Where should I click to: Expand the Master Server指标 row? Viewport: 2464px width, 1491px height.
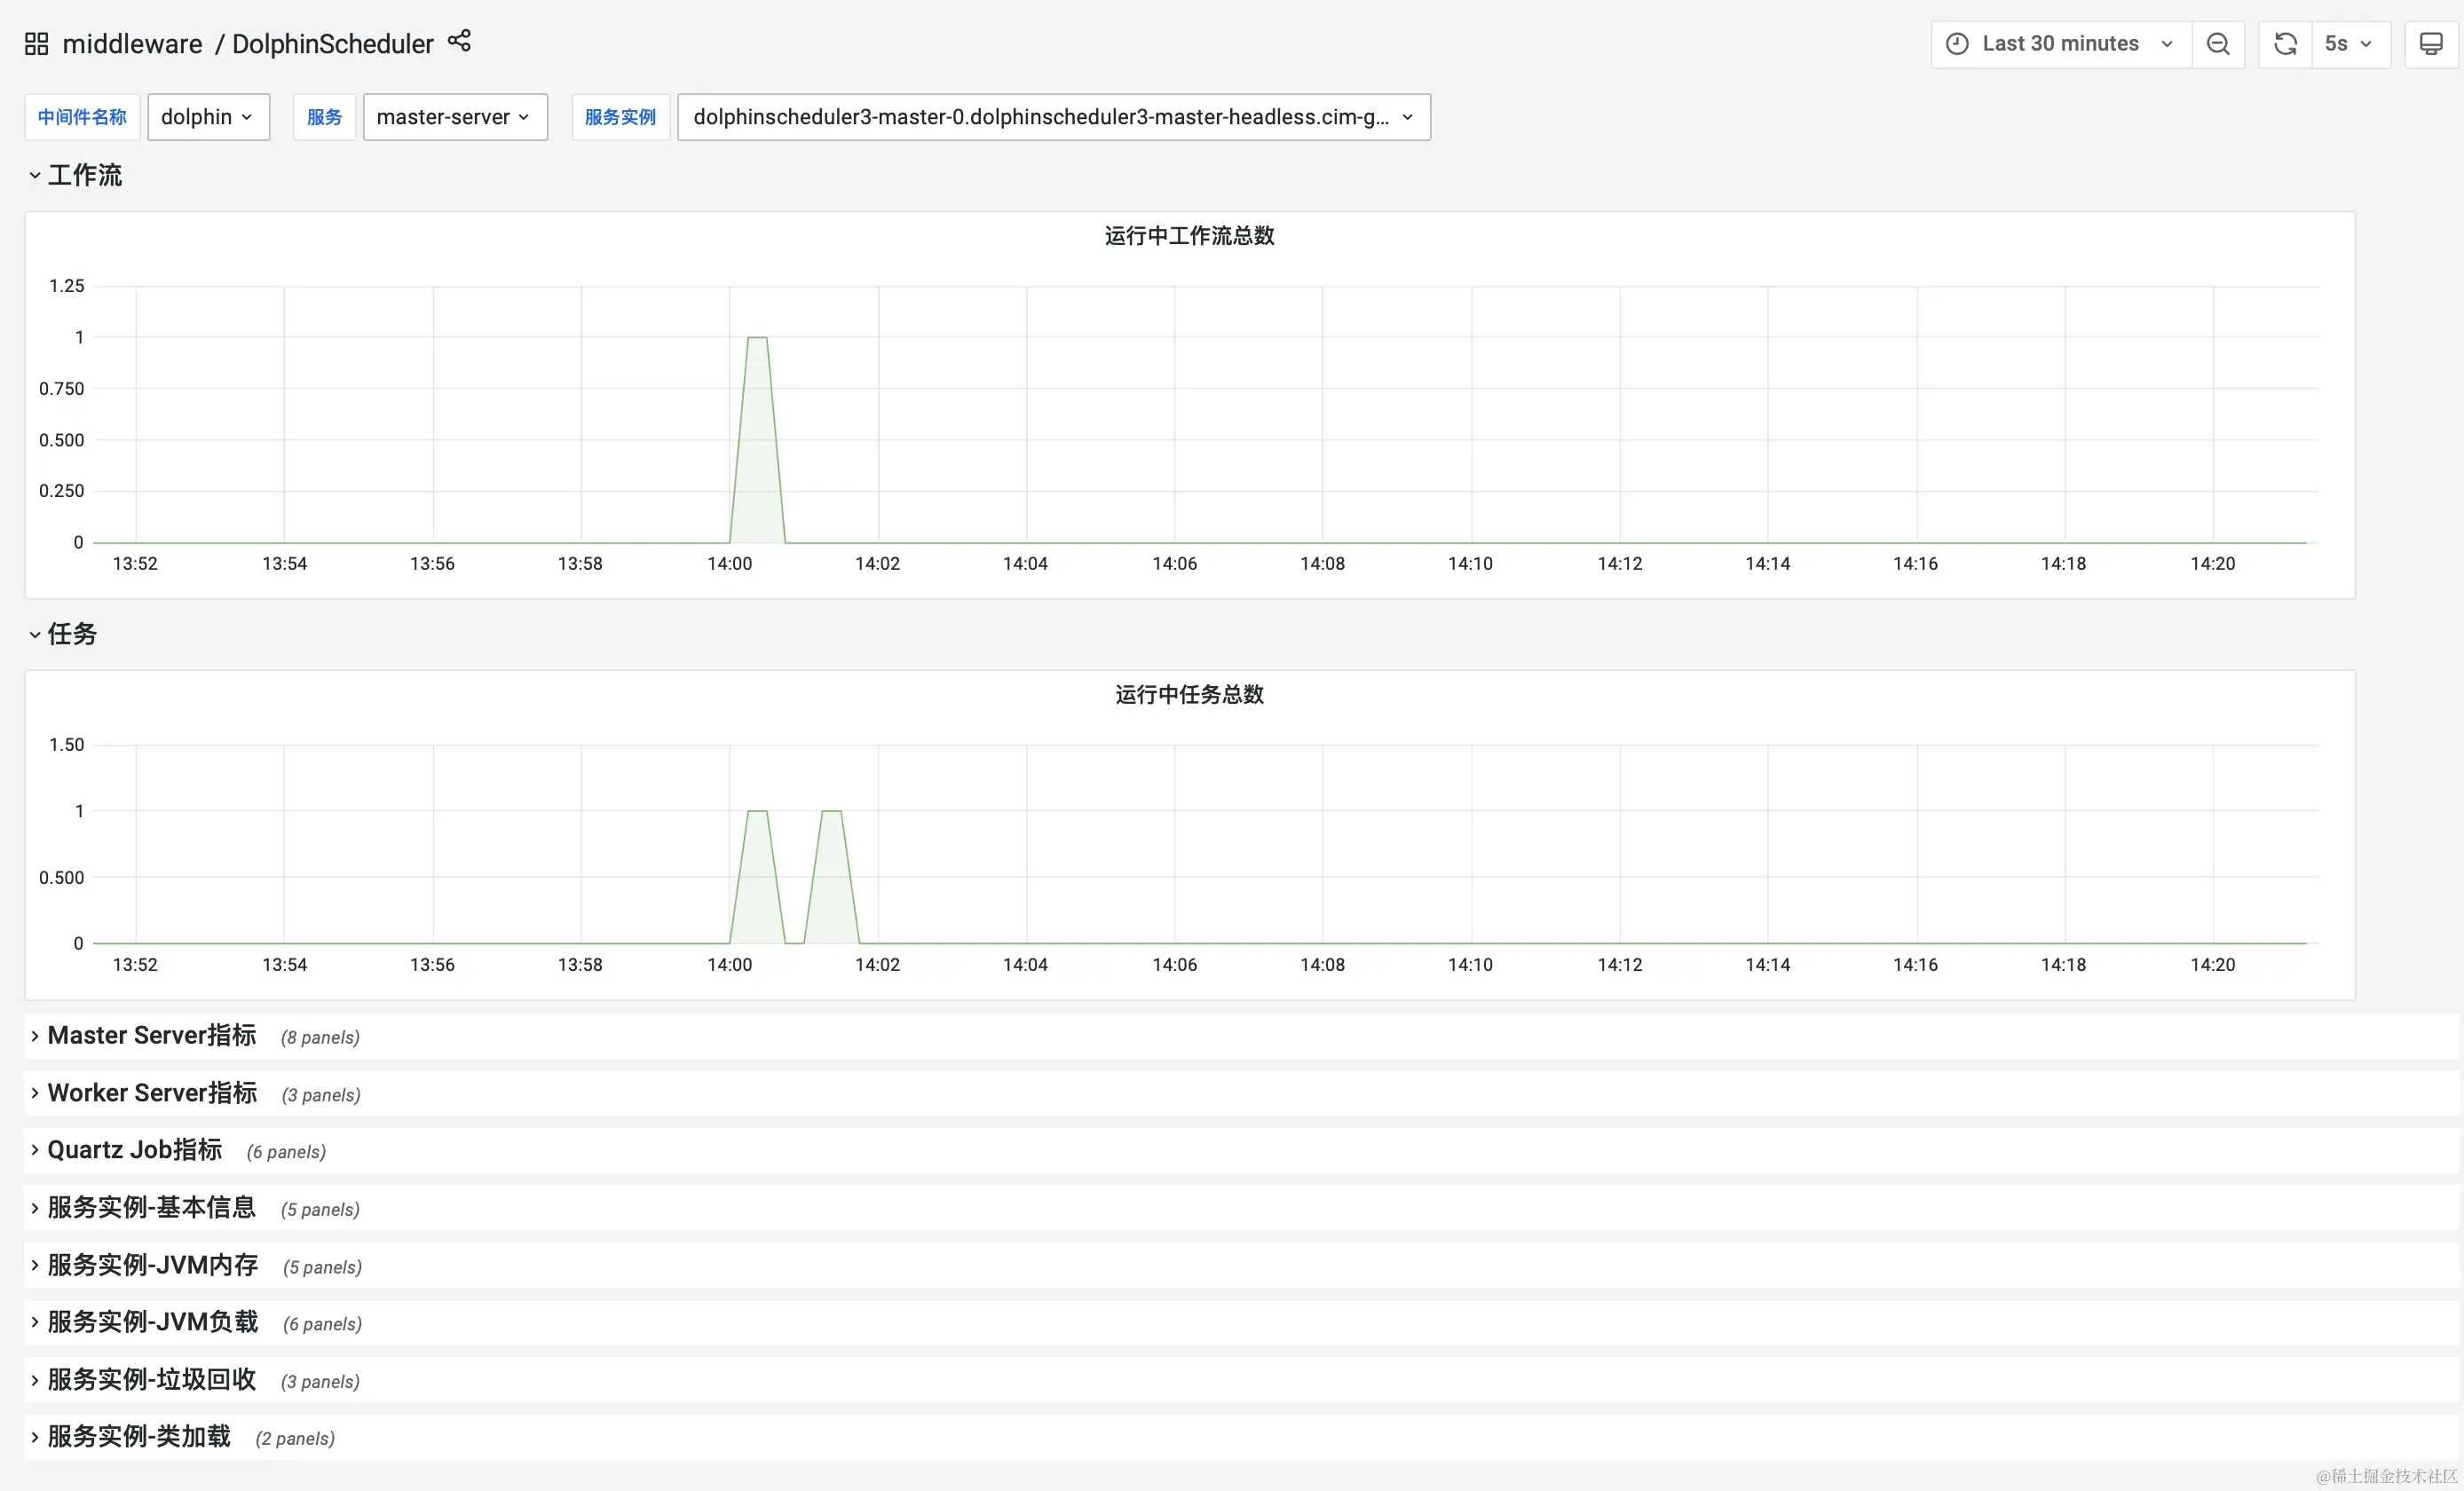(x=151, y=1036)
